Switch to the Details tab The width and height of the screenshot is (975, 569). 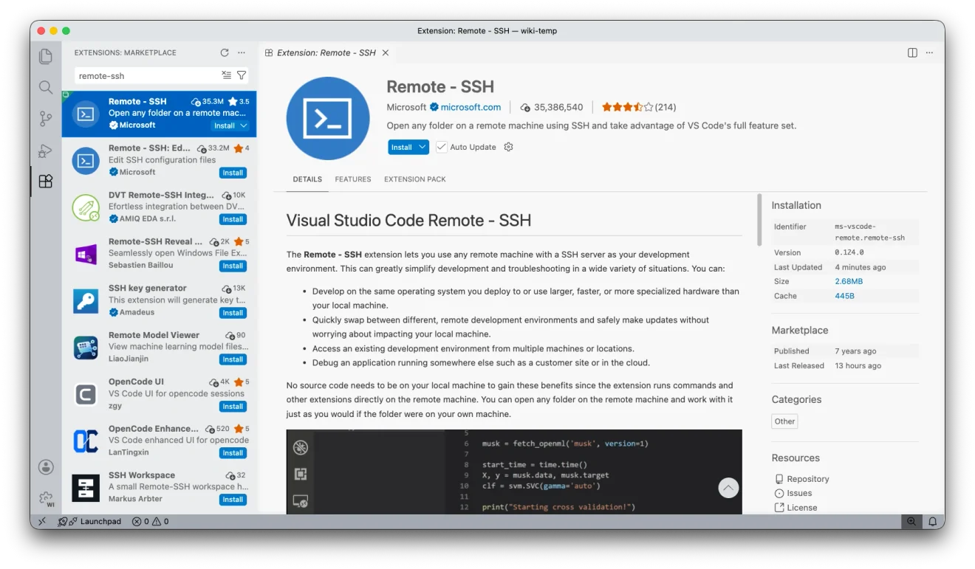click(307, 179)
